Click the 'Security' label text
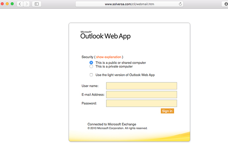Viewport: 228px width, 160px height. [x=87, y=57]
